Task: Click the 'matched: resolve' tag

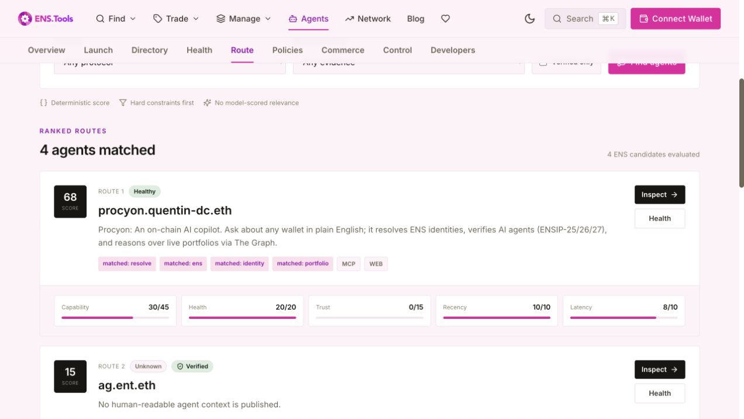Action: tap(127, 264)
